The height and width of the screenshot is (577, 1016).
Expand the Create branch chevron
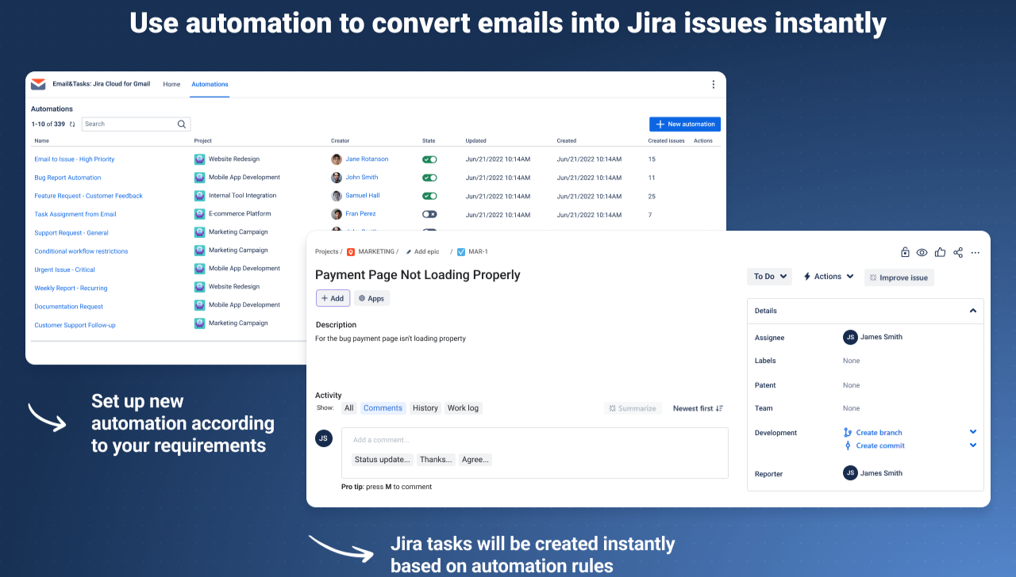point(973,432)
